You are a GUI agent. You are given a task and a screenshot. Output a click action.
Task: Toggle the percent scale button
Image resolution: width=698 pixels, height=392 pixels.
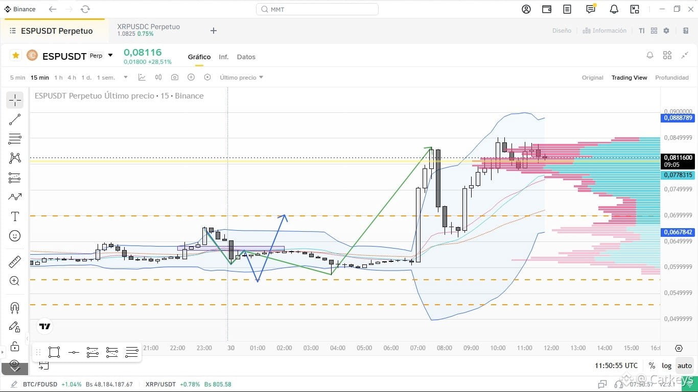click(x=652, y=365)
